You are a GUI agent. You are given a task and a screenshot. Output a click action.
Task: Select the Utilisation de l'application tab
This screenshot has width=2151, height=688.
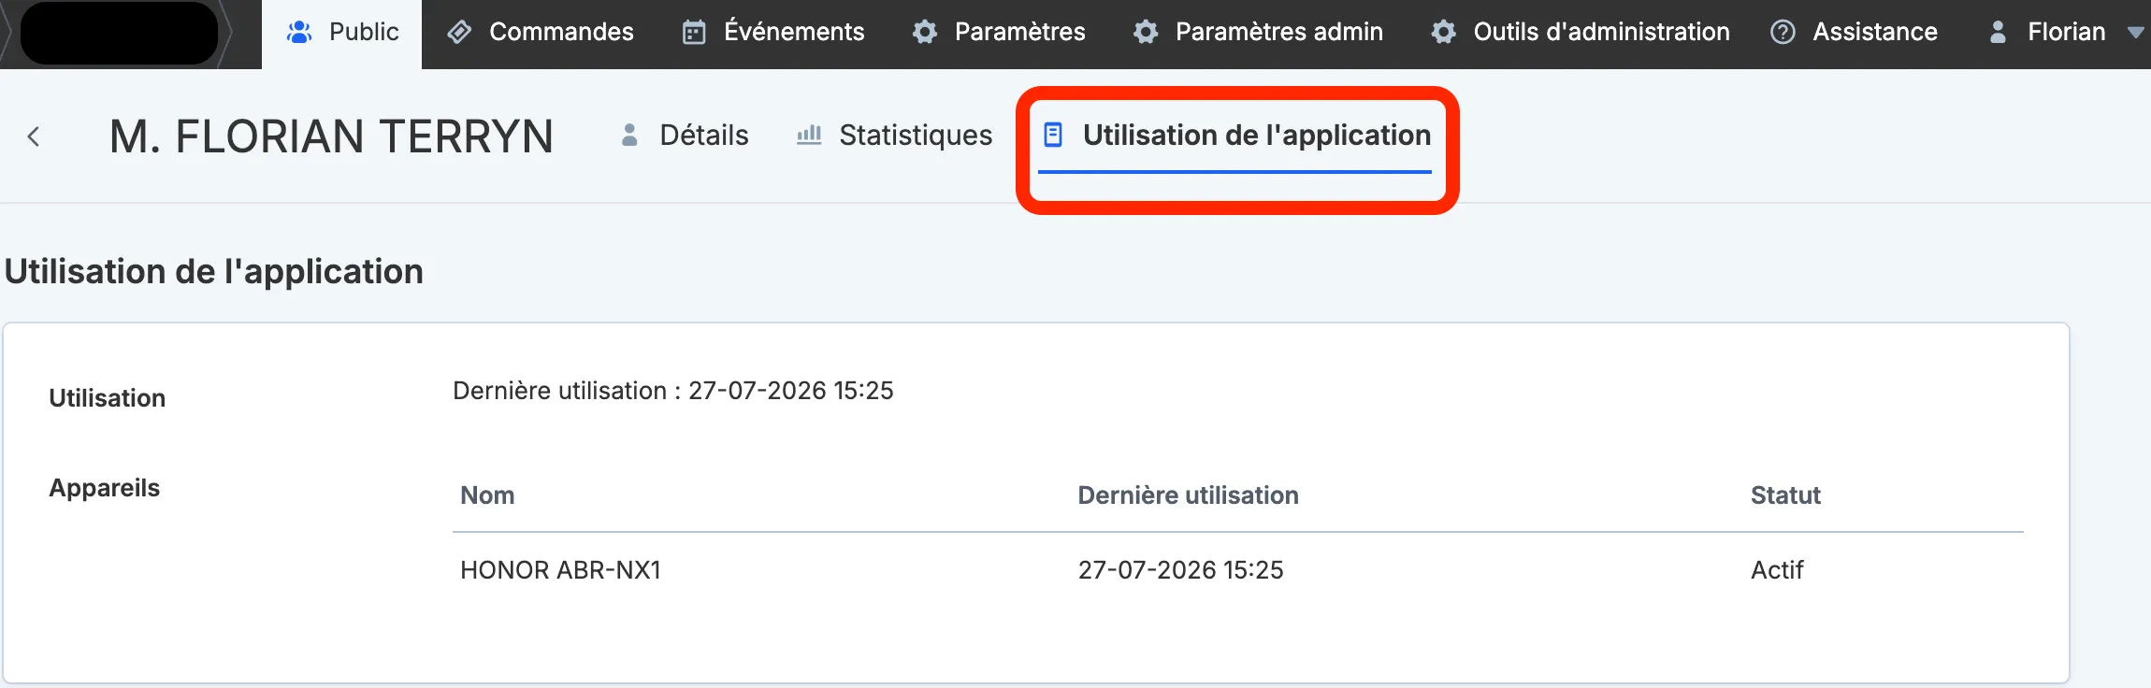[x=1235, y=136]
